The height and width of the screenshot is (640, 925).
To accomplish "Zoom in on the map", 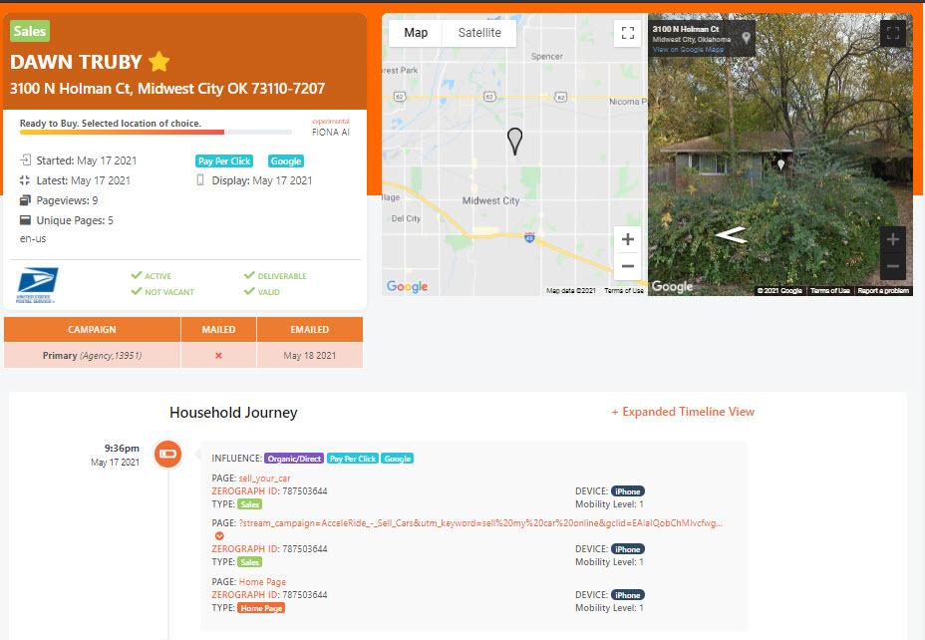I will click(x=628, y=239).
